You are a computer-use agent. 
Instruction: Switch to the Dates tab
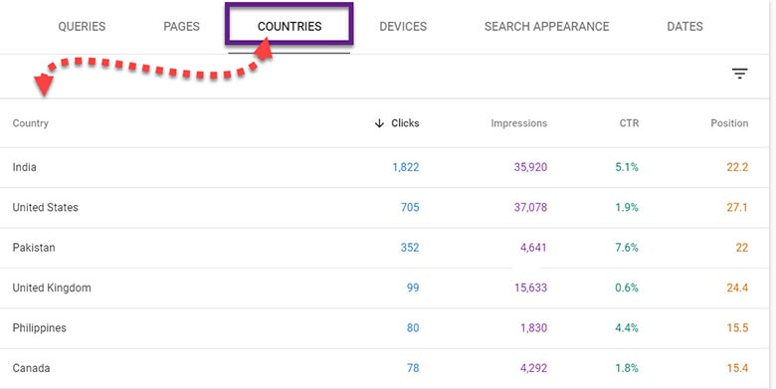(x=684, y=26)
